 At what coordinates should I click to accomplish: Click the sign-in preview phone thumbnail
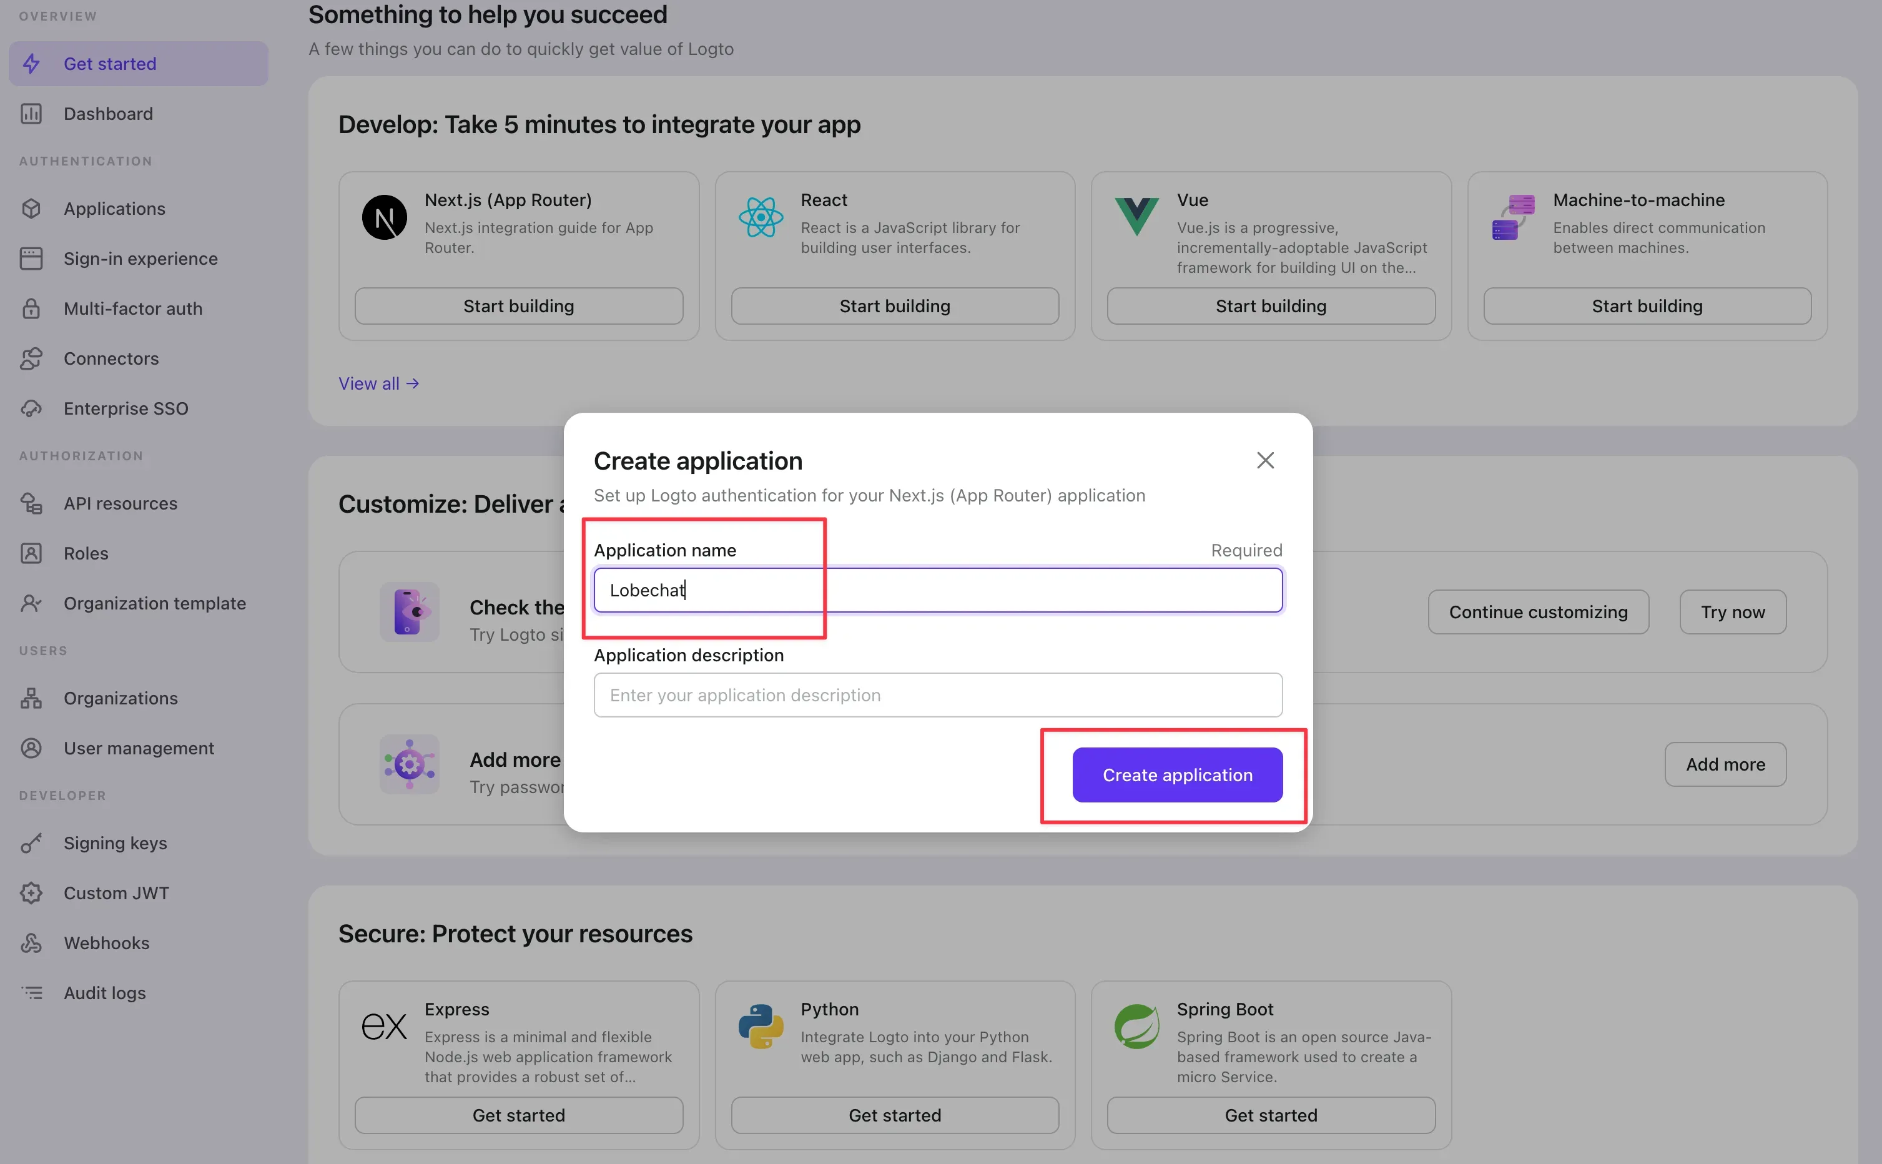click(x=410, y=612)
